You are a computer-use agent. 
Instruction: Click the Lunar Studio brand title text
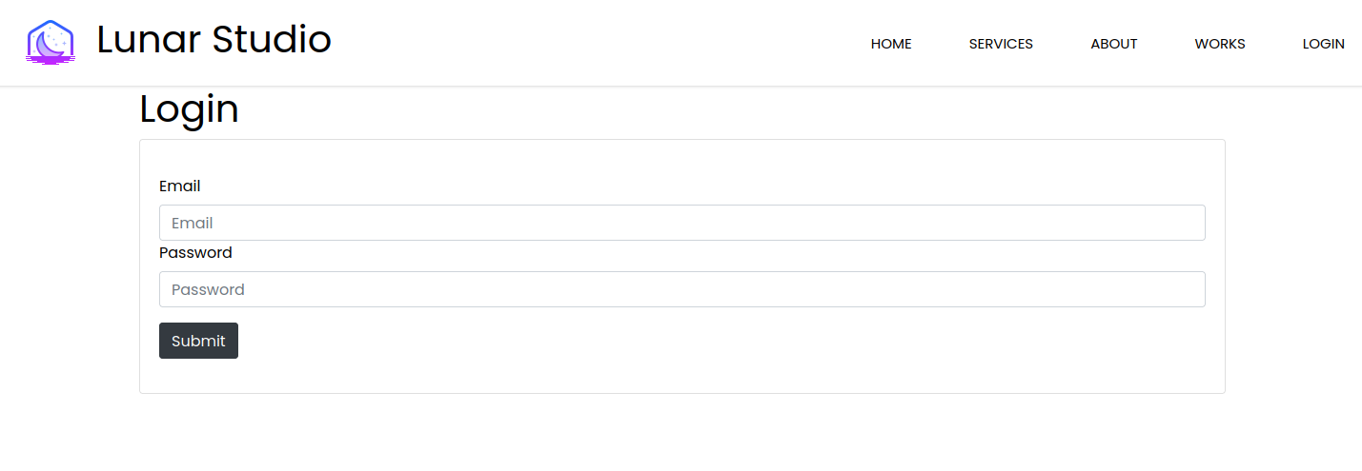[214, 40]
